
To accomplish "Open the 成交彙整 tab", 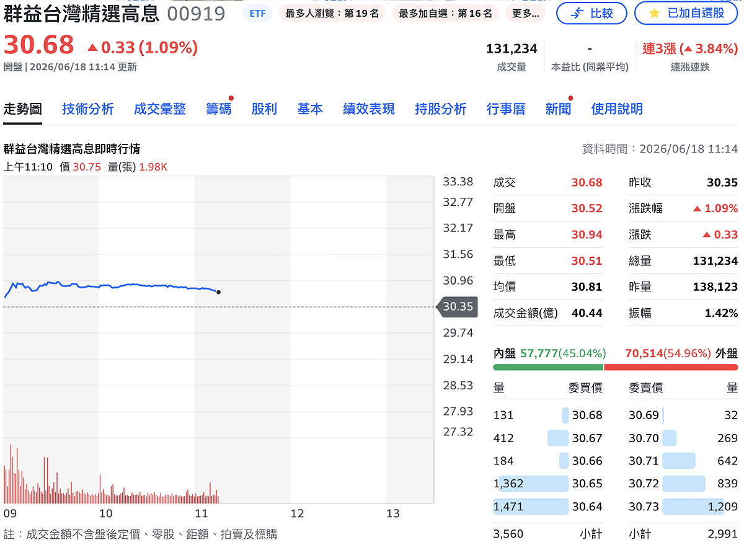I will click(x=160, y=109).
